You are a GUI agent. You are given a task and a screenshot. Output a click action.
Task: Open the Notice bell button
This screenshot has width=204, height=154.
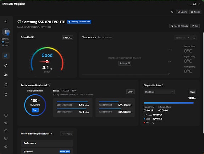(195, 12)
